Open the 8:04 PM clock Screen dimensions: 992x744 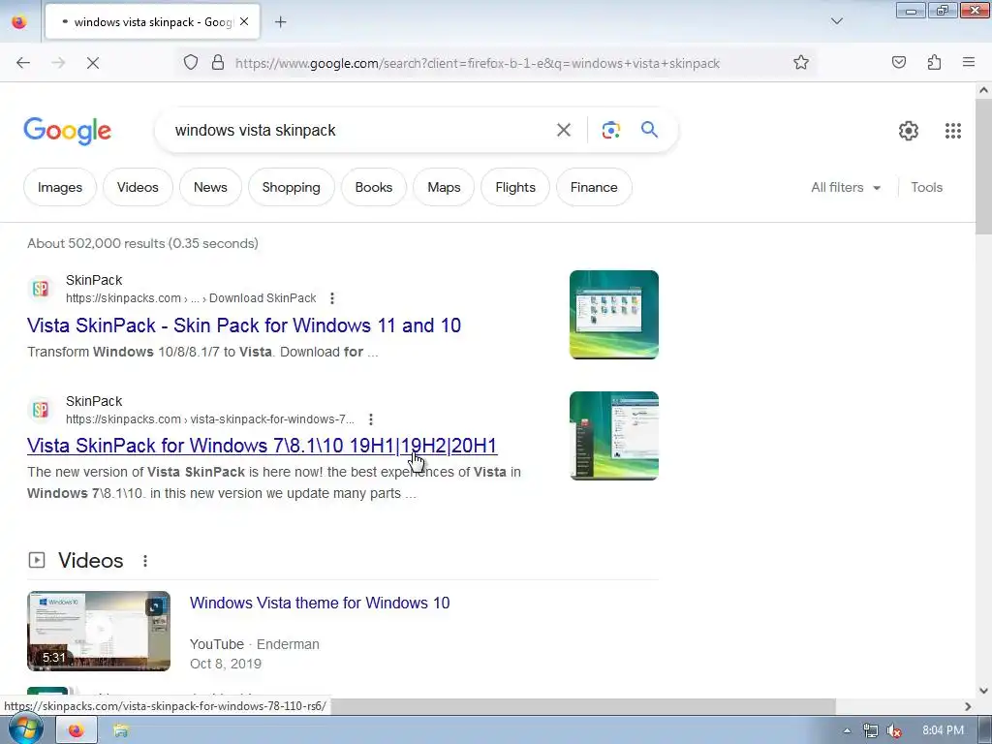coord(943,730)
